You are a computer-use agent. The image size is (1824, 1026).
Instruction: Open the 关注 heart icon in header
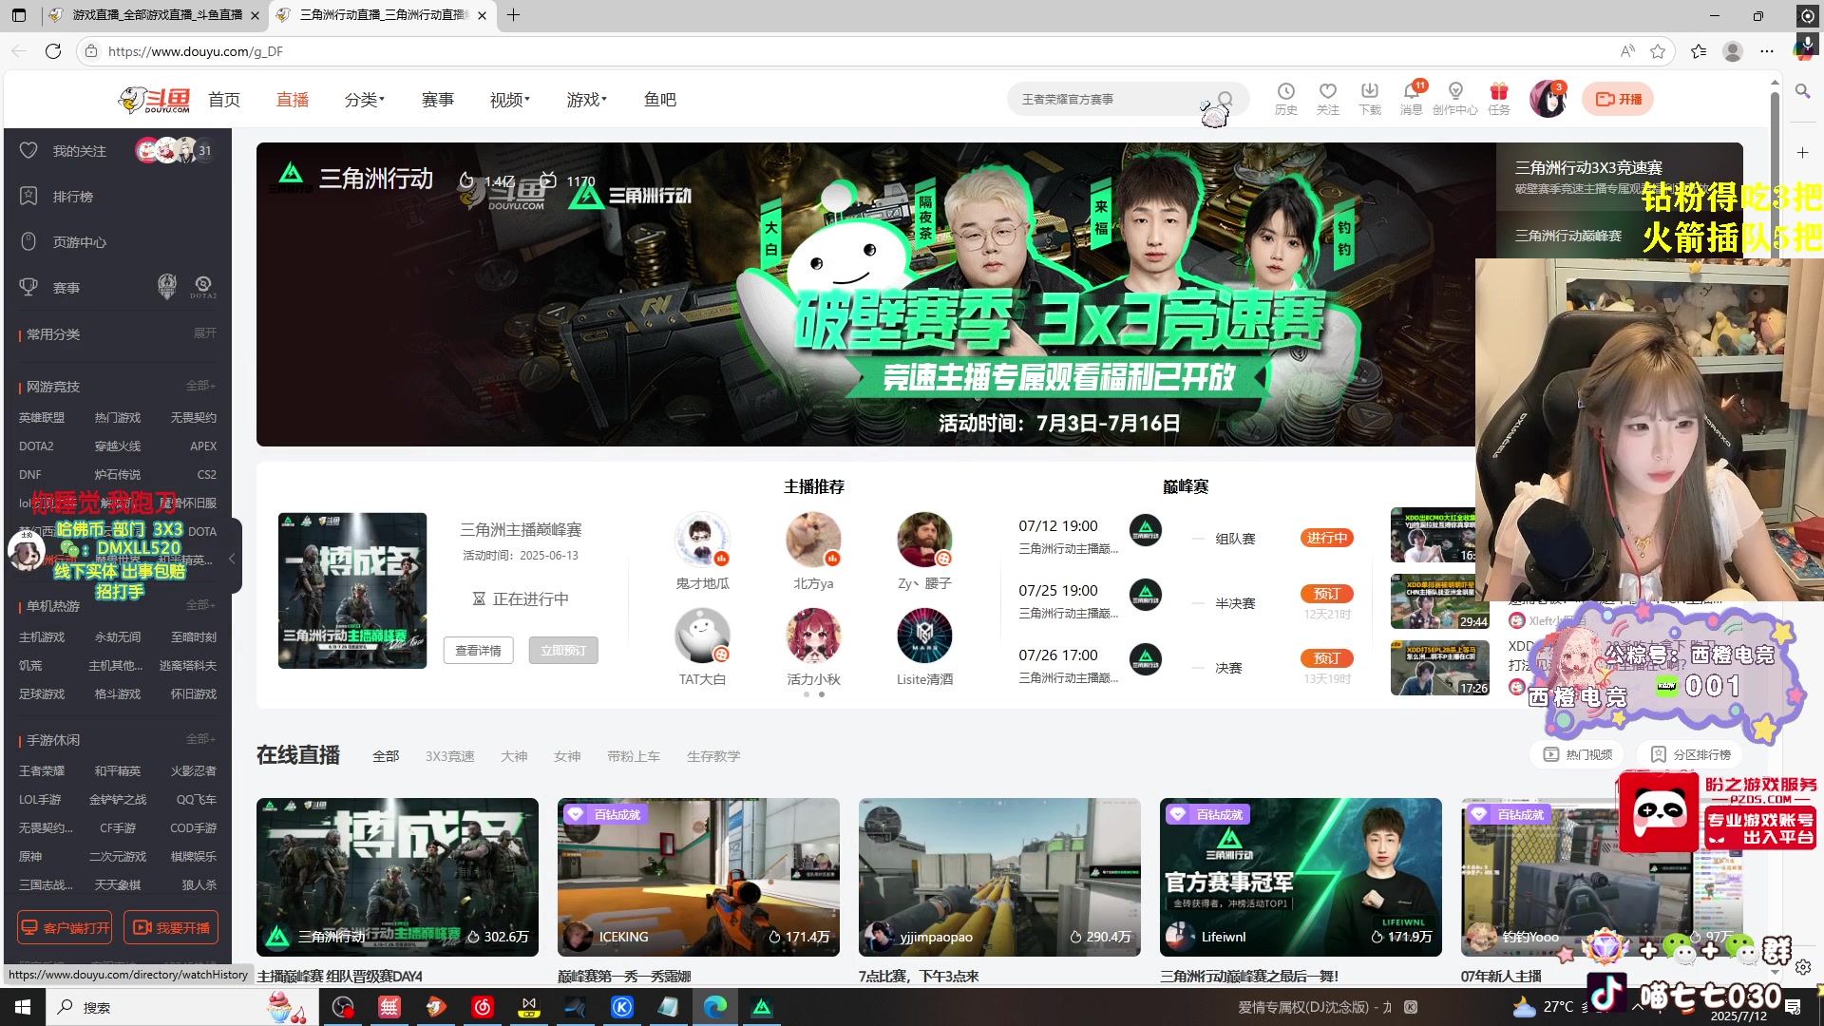pos(1327,98)
